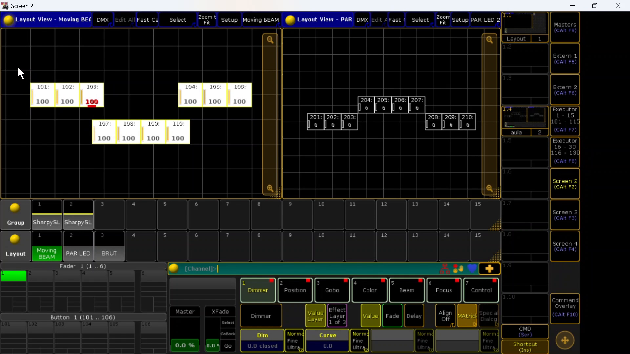Select the Control preset type tab
The image size is (630, 354).
click(481, 290)
